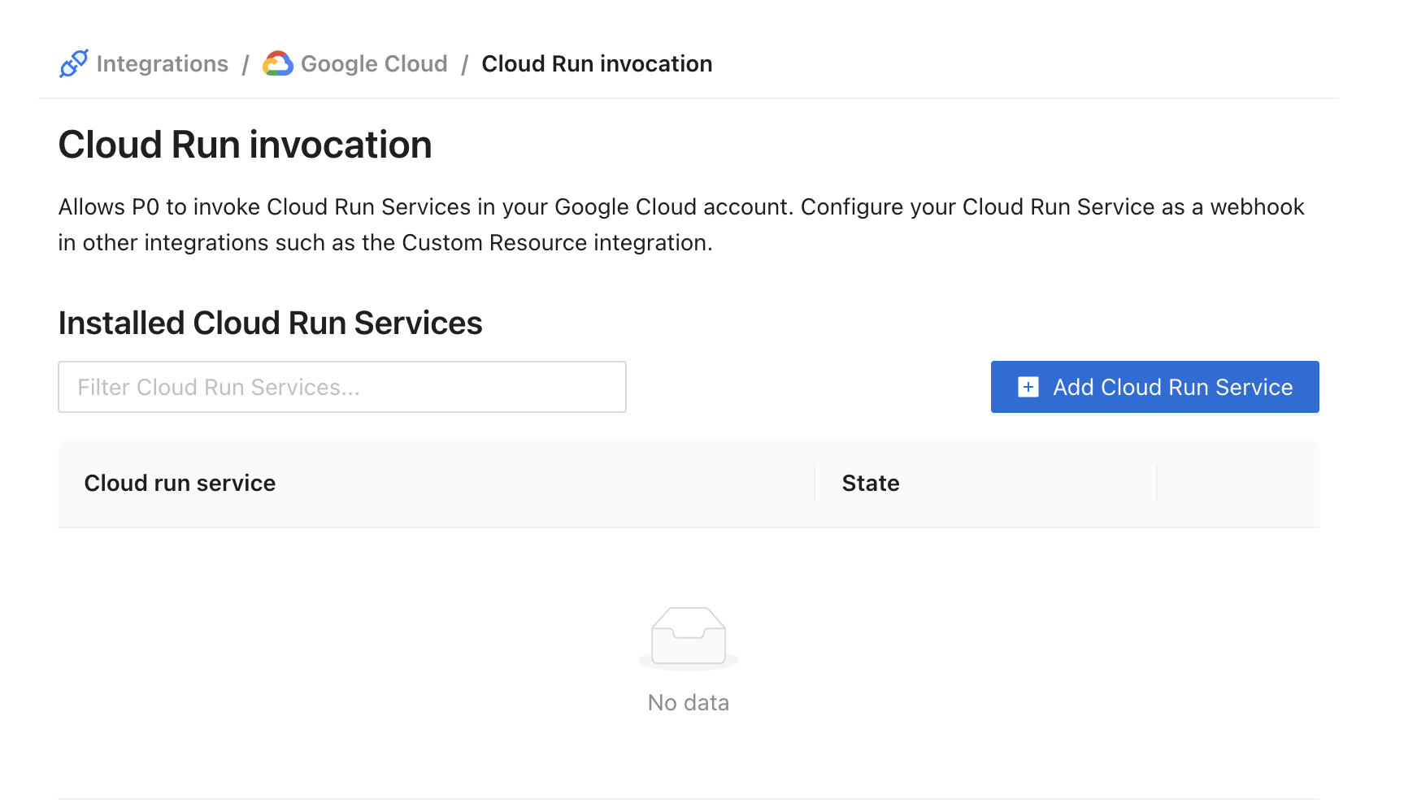The image size is (1417, 803).
Task: Click the description starting with Allows P0
Action: point(680,207)
